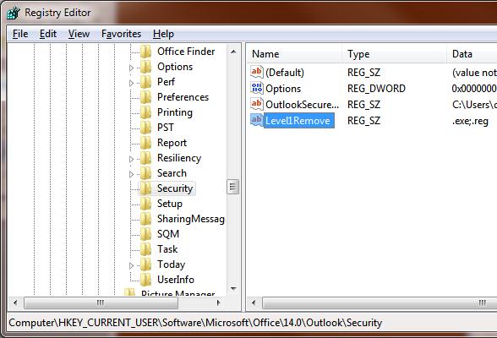
Task: Open the Edit menu
Action: pos(48,34)
